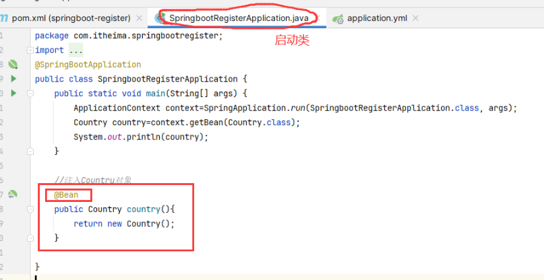Viewport: 544px width, 280px height.
Task: Open application.yml editor tab
Action: 377,18
